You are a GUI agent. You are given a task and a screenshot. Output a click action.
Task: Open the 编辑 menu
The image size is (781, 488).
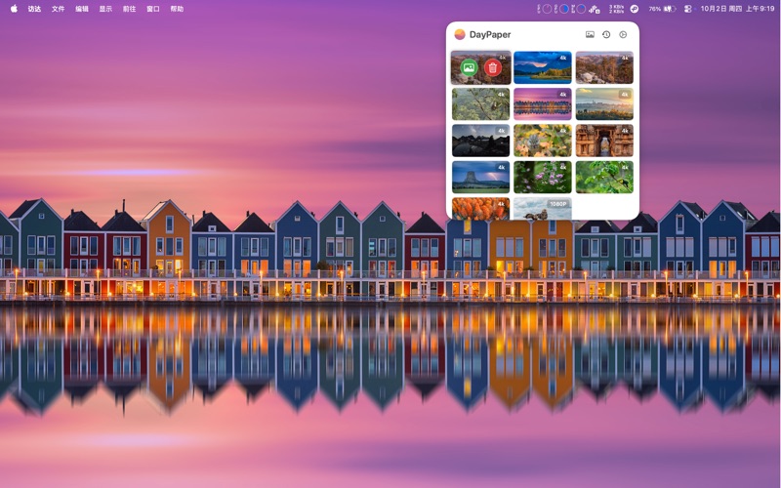coord(82,8)
